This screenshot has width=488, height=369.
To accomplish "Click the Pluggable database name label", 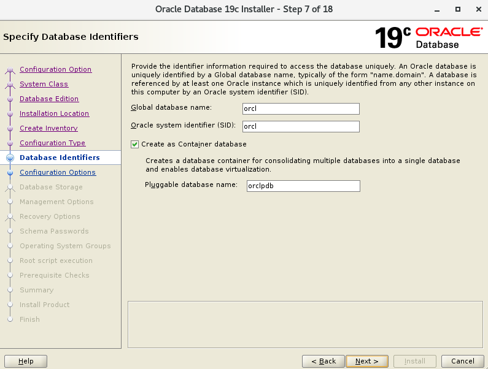I will coord(191,184).
